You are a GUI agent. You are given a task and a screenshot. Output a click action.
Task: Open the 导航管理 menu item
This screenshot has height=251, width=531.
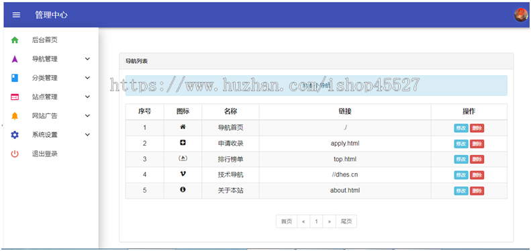[45, 59]
